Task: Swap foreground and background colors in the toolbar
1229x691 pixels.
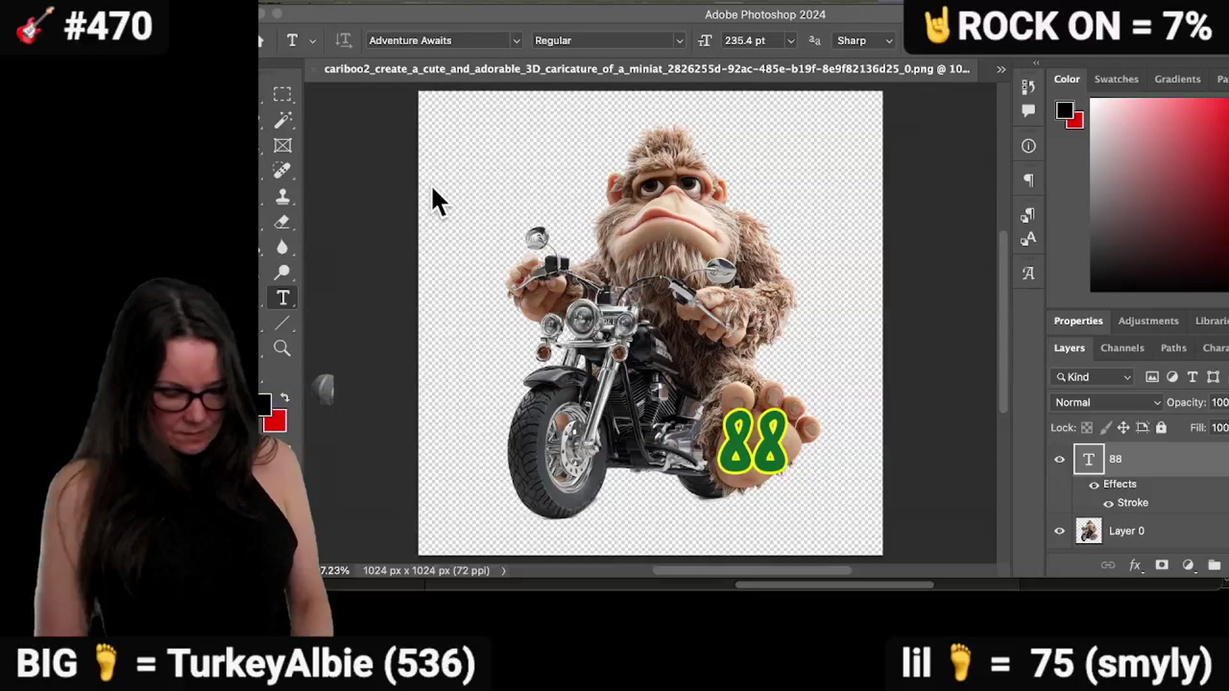Action: pyautogui.click(x=285, y=397)
